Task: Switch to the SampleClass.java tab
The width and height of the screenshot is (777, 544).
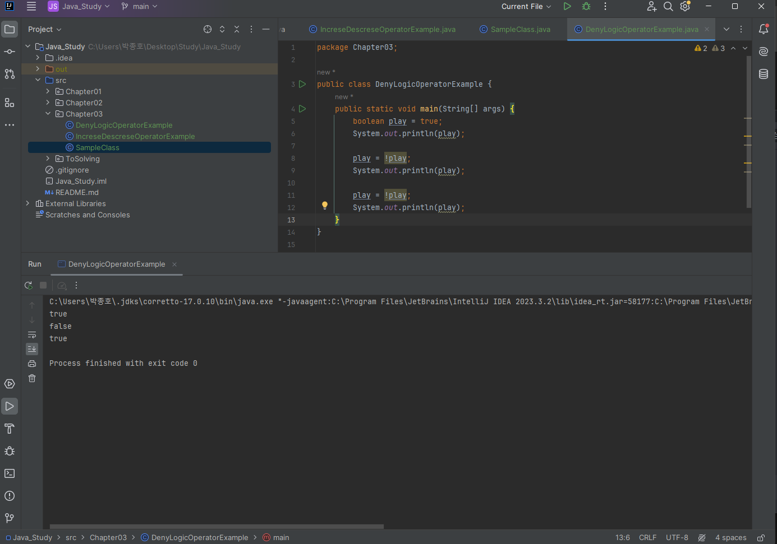Action: click(x=520, y=29)
